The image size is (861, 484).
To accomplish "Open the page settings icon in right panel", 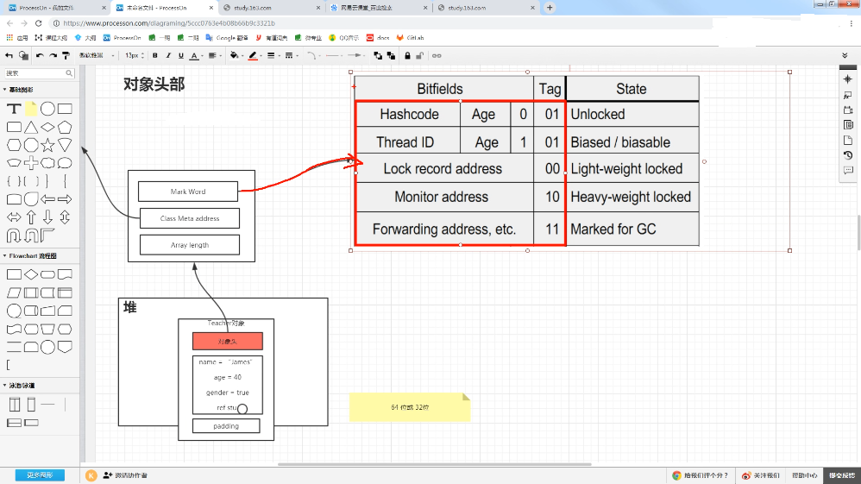I will pos(848,140).
